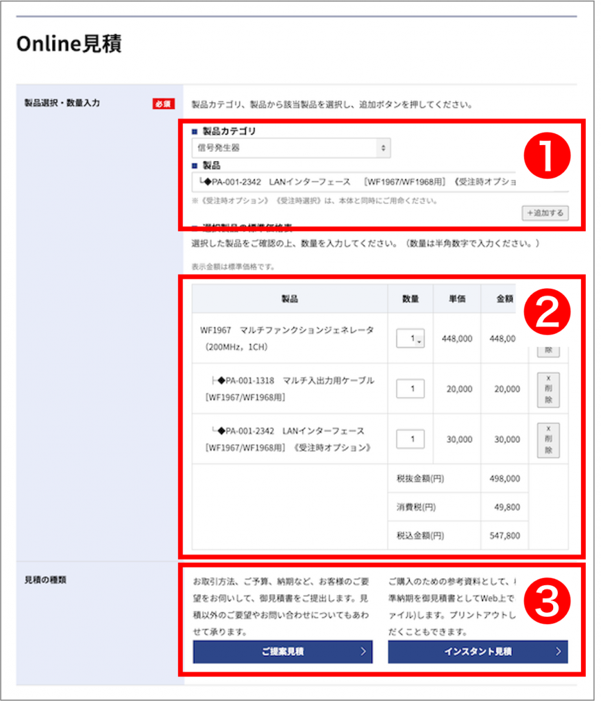601x701 pixels.
Task: Click the unit price 20,000 cell
Action: (459, 390)
